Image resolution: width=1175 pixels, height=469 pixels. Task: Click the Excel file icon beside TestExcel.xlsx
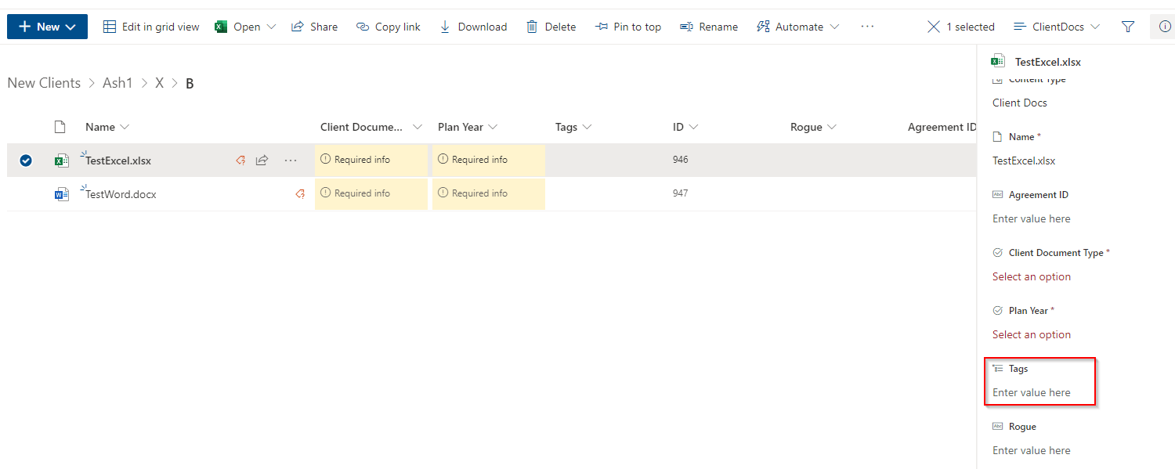click(61, 160)
